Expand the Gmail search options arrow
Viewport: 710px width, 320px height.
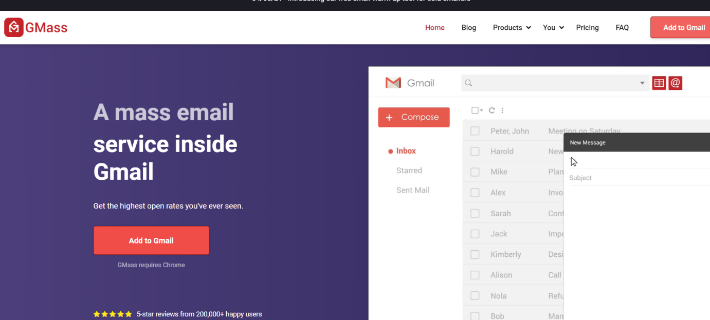coord(642,83)
